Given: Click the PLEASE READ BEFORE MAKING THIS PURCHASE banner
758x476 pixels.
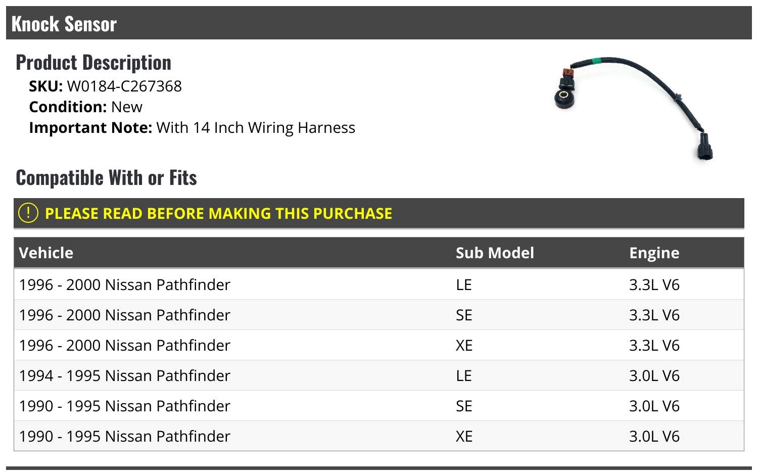Looking at the screenshot, I should coord(218,213).
